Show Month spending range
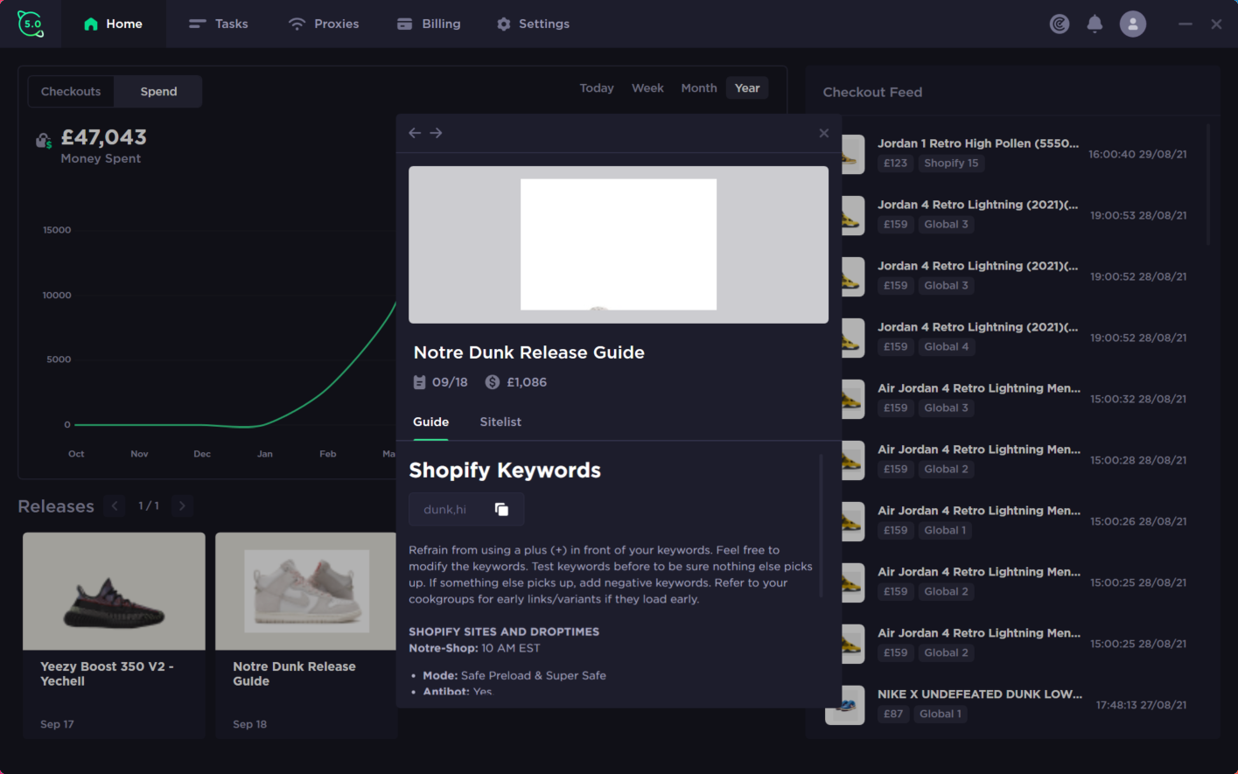The image size is (1238, 774). point(699,88)
